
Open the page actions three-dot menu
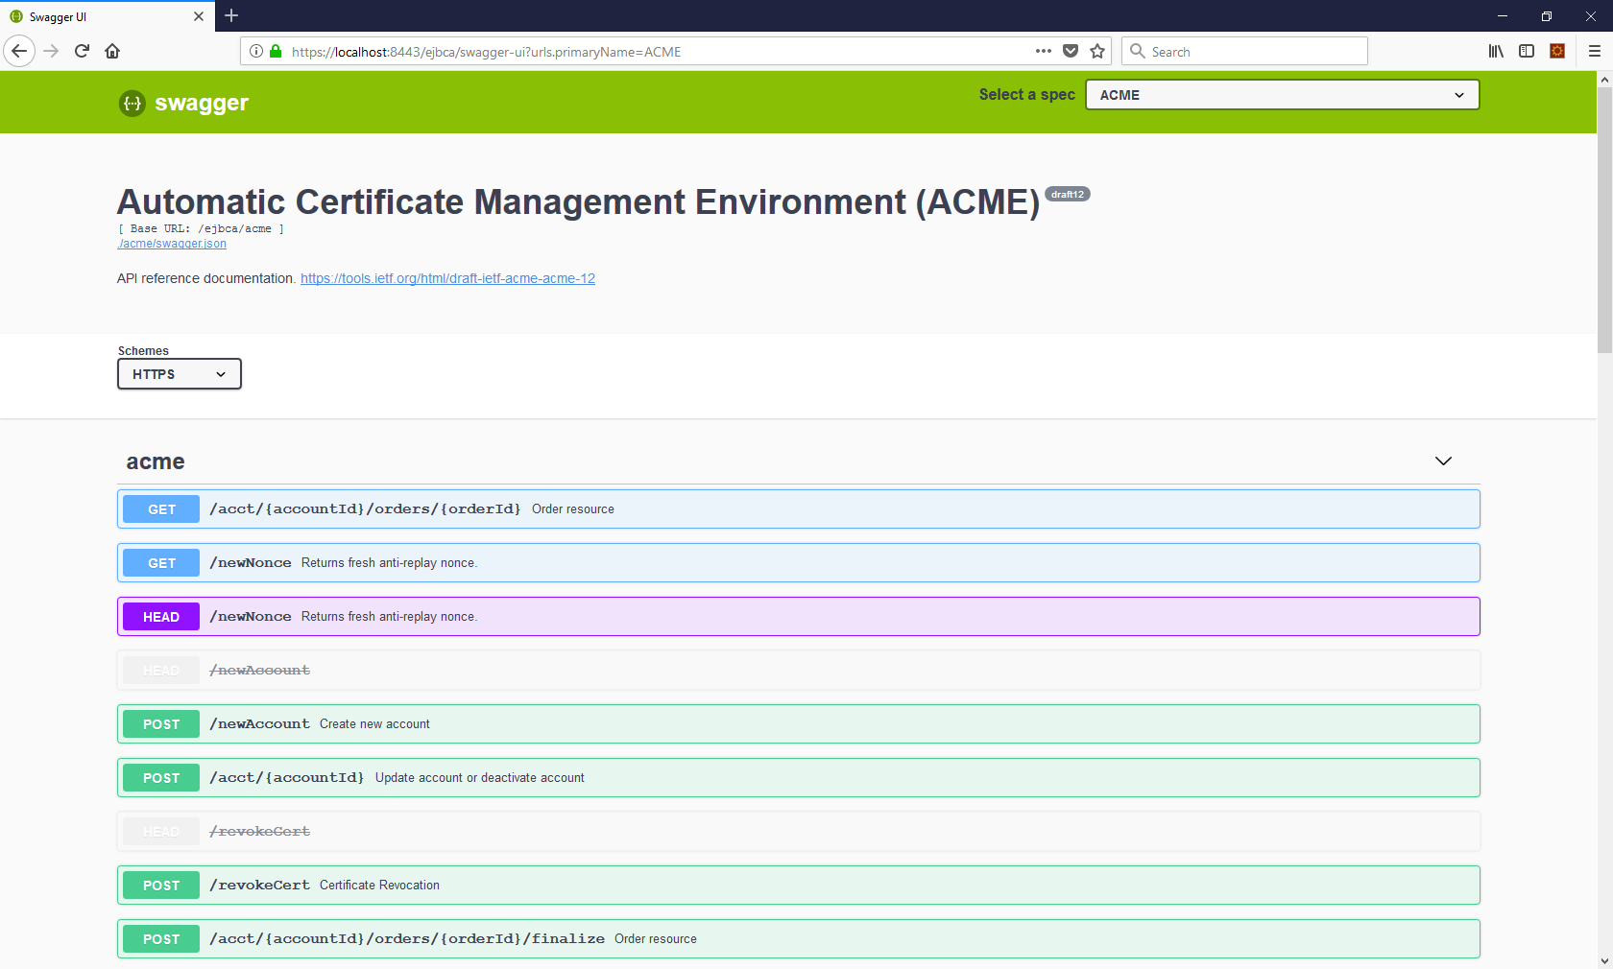click(1044, 51)
